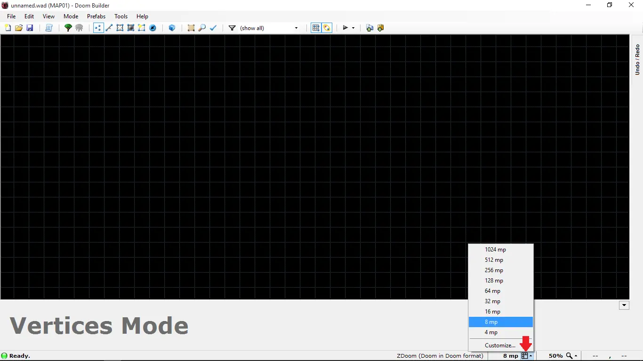
Task: Open the View menu
Action: click(x=48, y=16)
